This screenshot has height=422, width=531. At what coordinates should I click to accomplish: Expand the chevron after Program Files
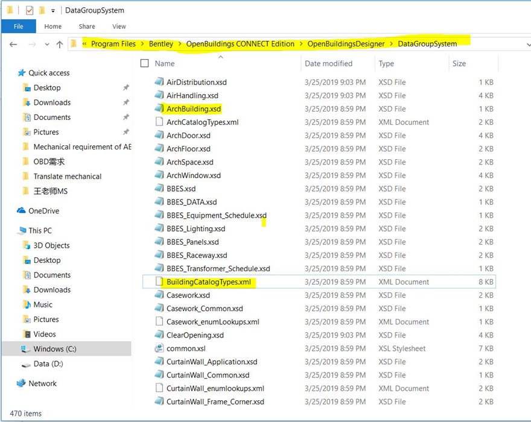[142, 43]
